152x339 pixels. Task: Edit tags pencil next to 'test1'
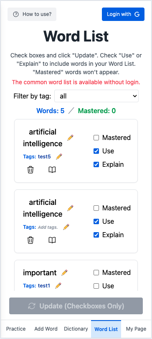point(58,286)
